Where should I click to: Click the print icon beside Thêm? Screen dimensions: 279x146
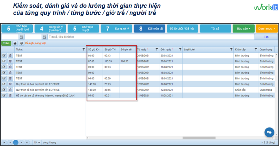(15, 43)
